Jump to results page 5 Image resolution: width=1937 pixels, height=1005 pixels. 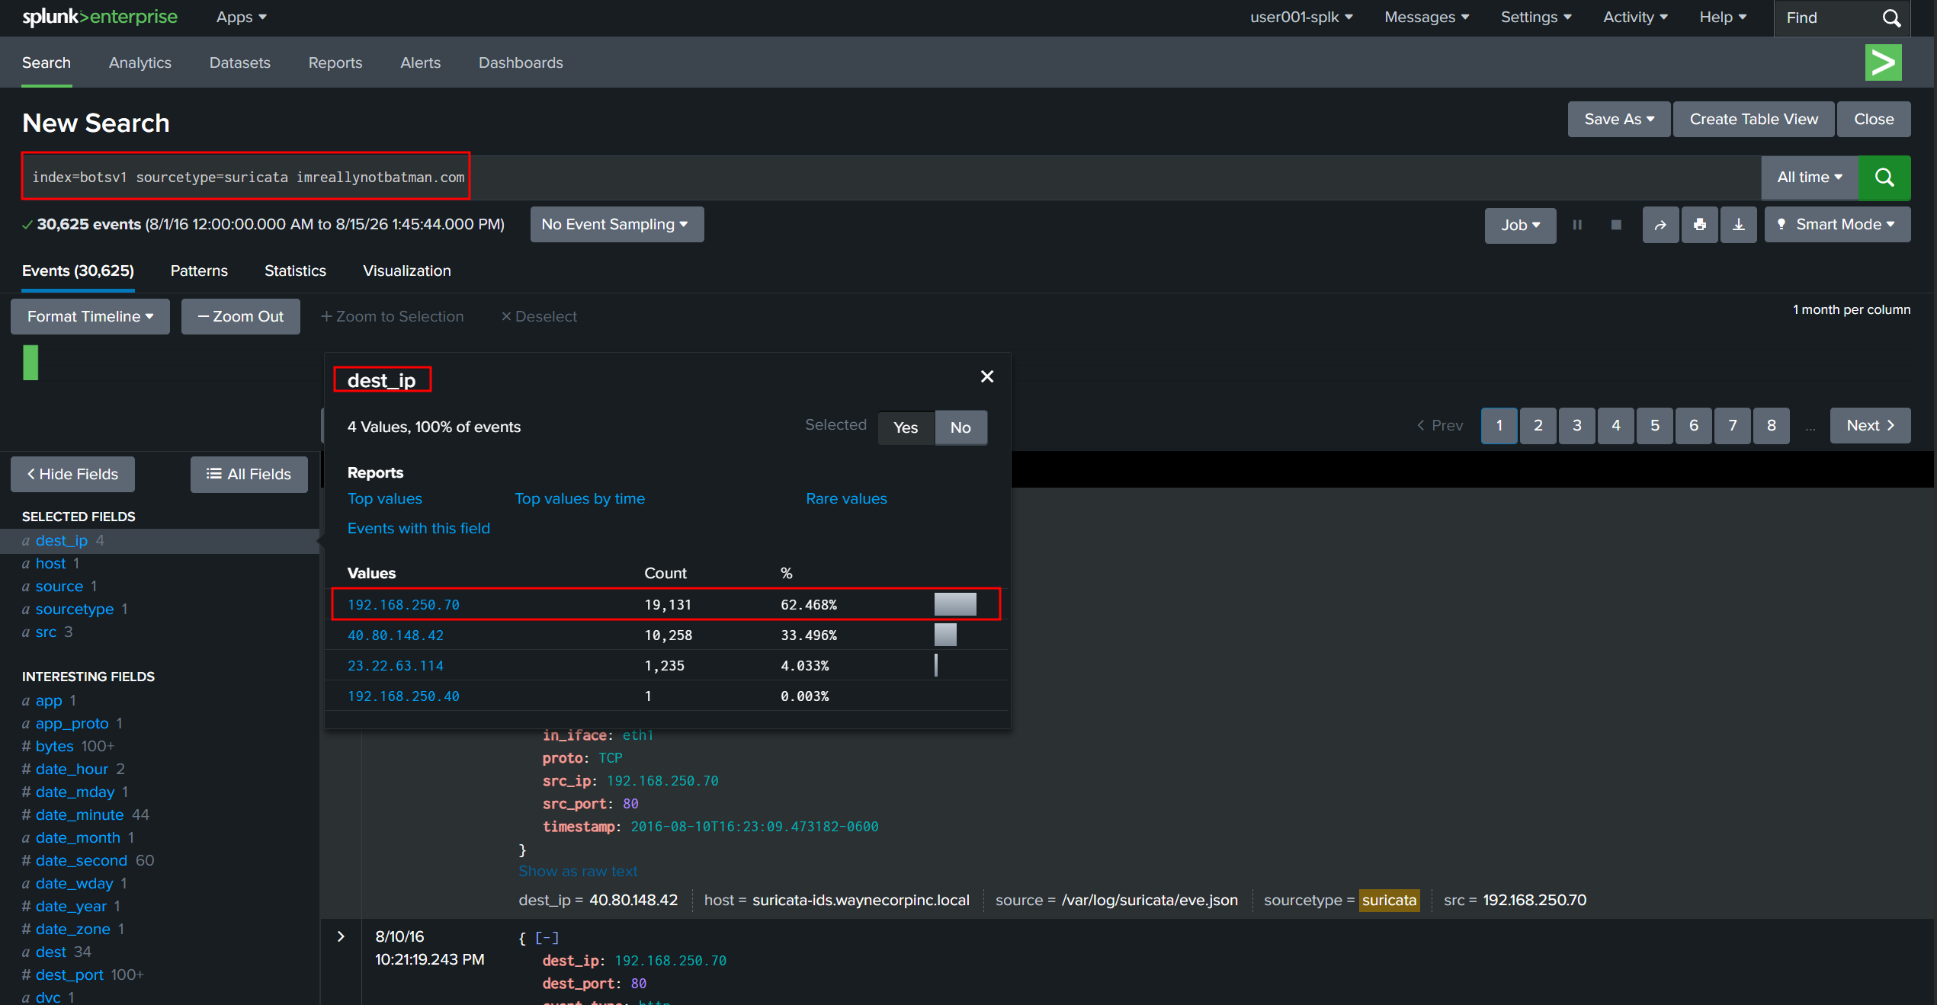pos(1655,425)
